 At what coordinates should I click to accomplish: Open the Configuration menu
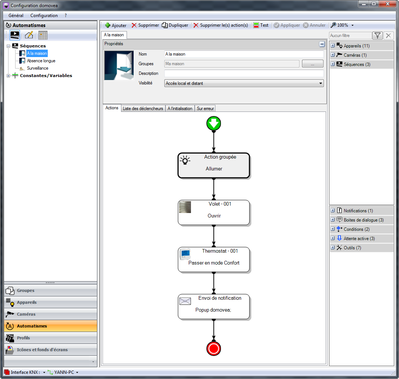point(44,16)
